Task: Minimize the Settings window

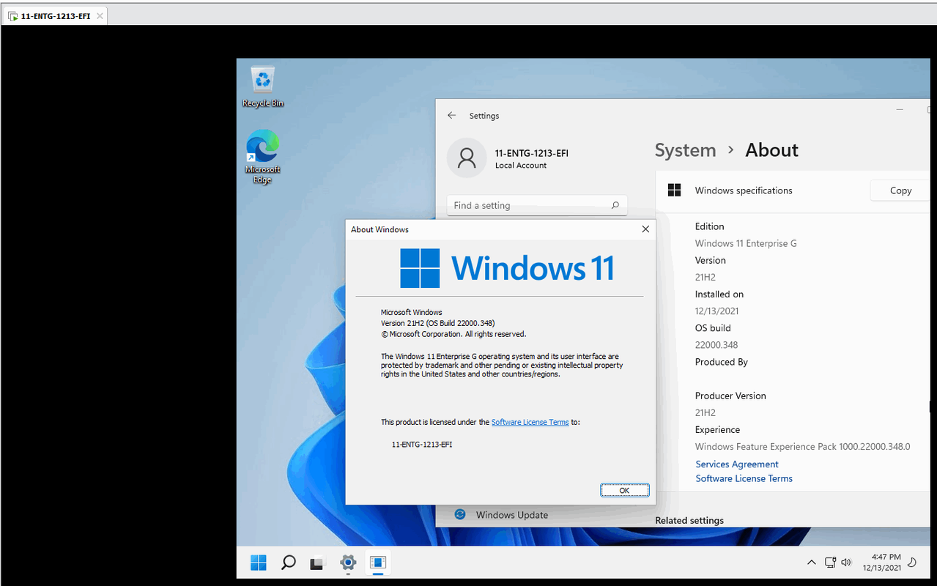Action: [900, 109]
